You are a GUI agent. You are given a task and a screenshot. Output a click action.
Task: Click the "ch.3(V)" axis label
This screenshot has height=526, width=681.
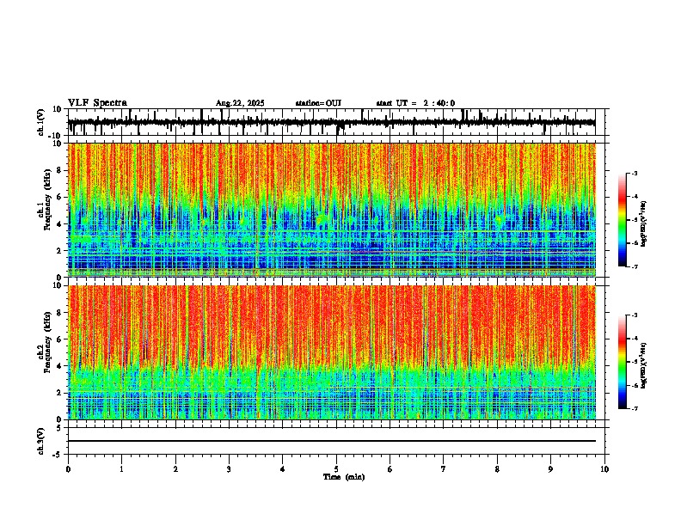(x=41, y=441)
